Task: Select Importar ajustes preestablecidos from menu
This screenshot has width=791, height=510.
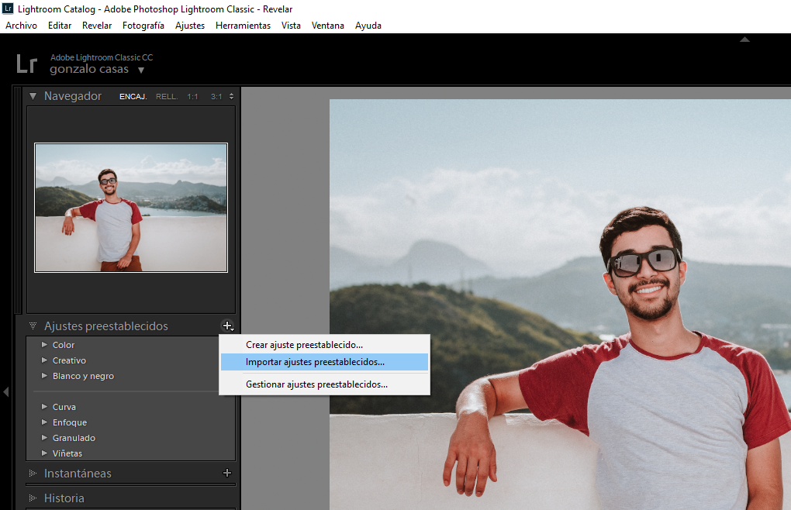Action: point(315,362)
